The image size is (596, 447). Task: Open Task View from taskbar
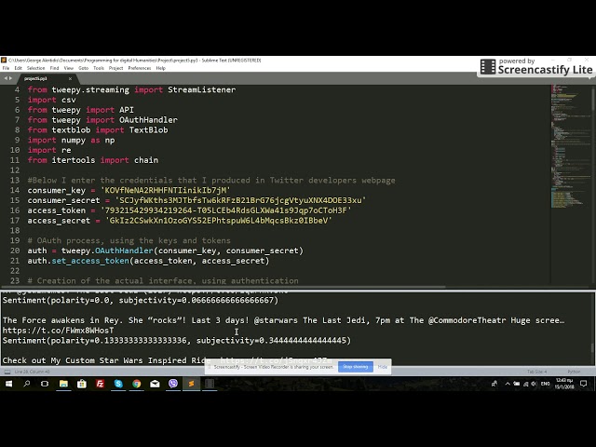45,384
